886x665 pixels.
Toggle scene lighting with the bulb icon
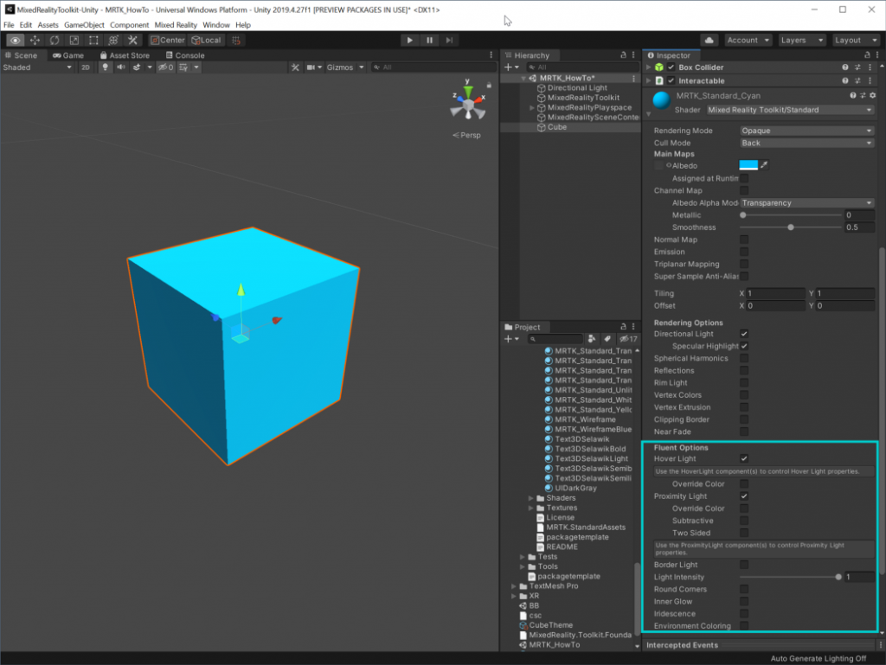[106, 67]
